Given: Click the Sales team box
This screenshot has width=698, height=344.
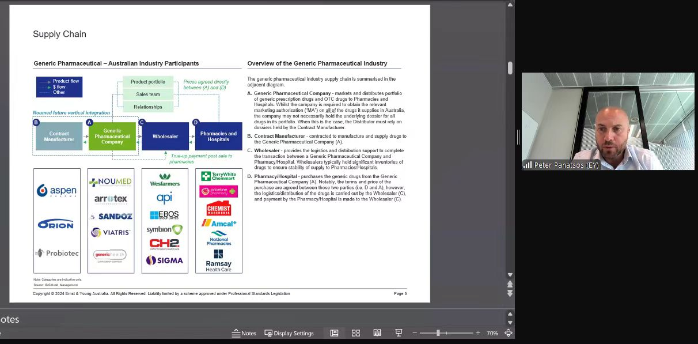Looking at the screenshot, I should point(148,94).
